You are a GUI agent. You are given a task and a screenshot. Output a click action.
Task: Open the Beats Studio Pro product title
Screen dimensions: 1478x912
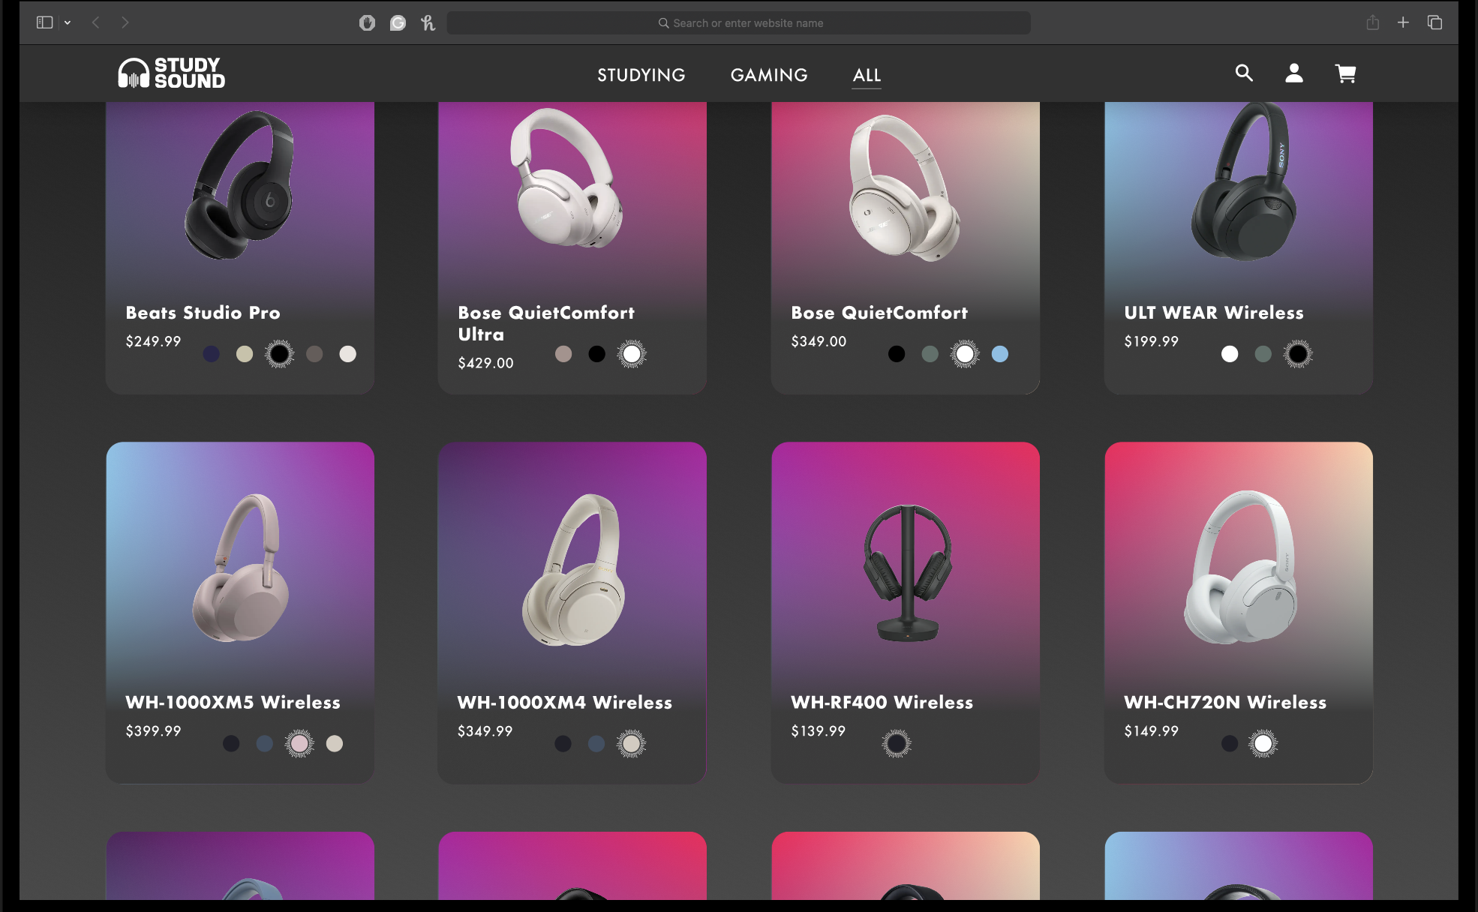pos(203,313)
